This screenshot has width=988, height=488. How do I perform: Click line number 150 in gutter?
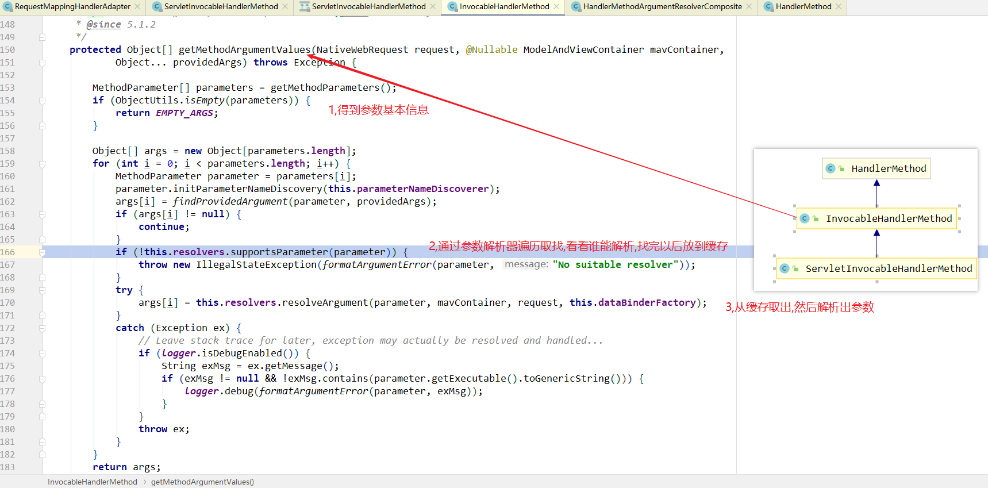click(8, 49)
